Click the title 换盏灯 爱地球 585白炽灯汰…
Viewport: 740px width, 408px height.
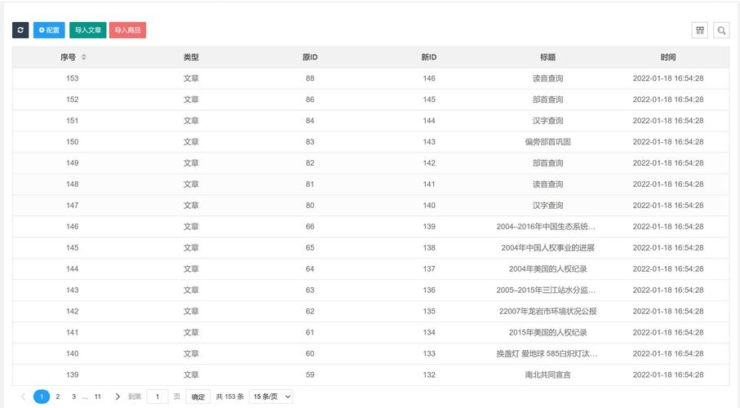[x=547, y=353]
